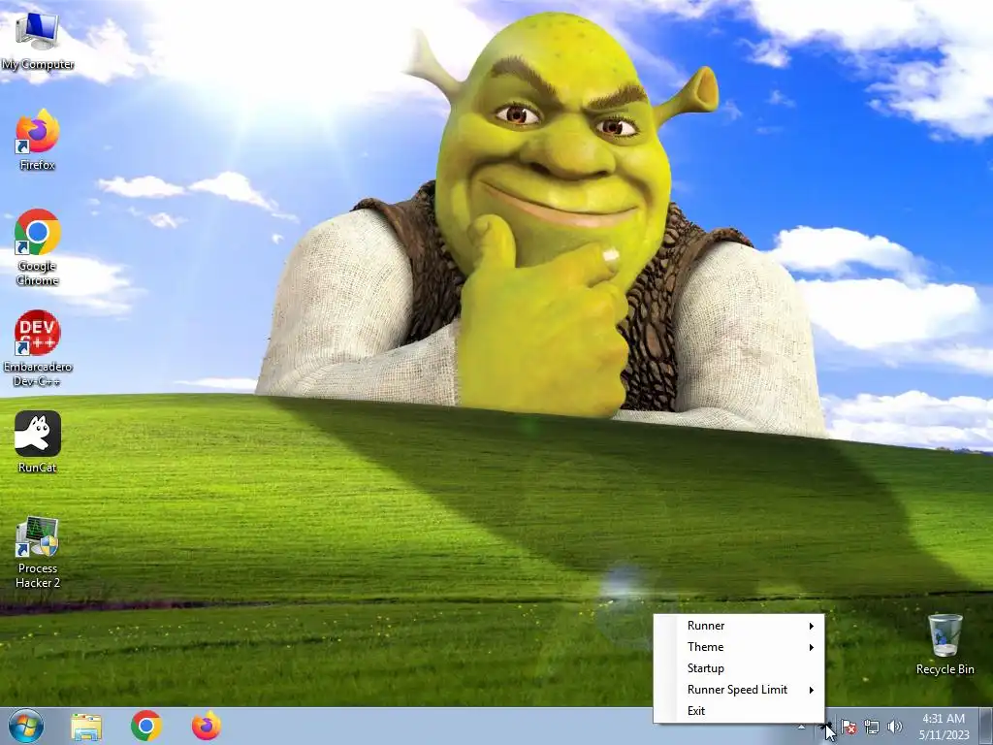993x745 pixels.
Task: Select the Recycle Bin icon
Action: pos(945,644)
